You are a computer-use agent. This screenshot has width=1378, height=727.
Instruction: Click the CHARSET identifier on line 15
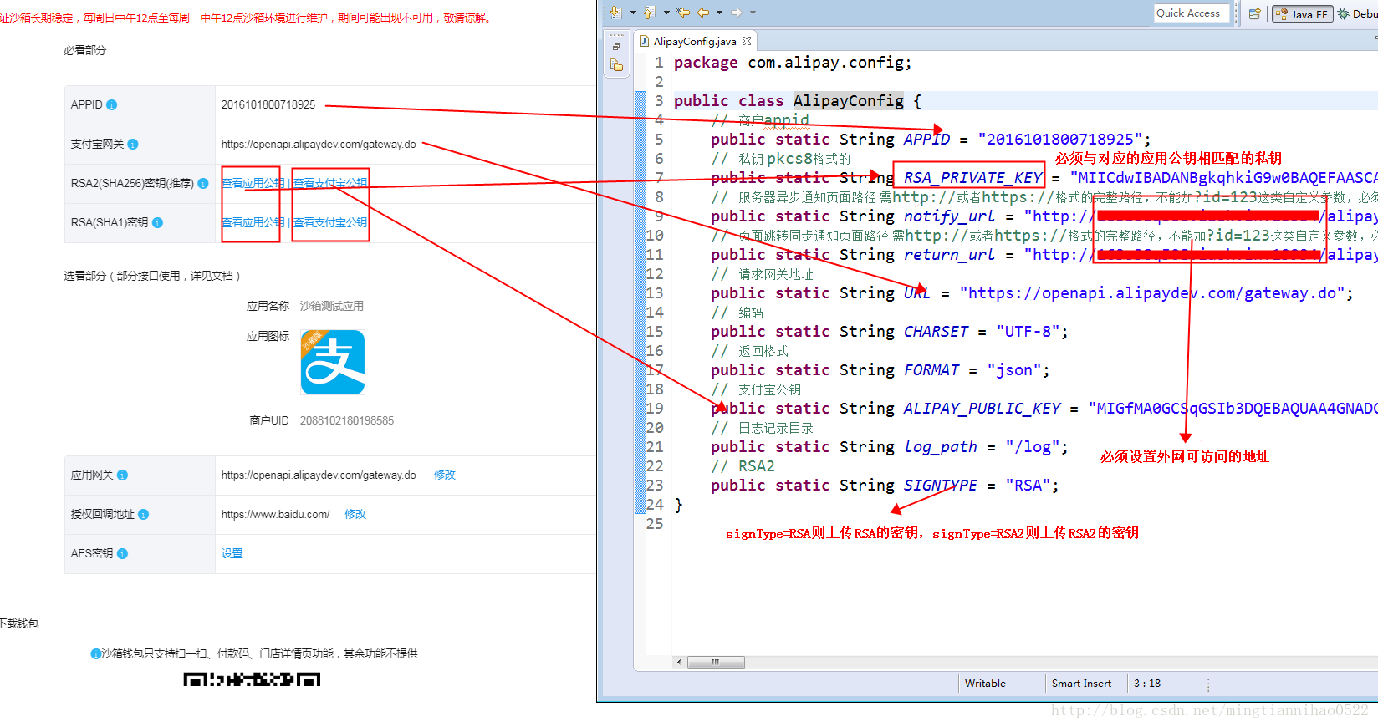pyautogui.click(x=937, y=331)
